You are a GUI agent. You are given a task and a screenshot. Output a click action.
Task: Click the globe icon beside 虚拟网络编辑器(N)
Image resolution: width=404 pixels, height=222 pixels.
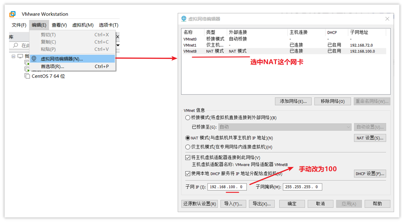pyautogui.click(x=34, y=59)
